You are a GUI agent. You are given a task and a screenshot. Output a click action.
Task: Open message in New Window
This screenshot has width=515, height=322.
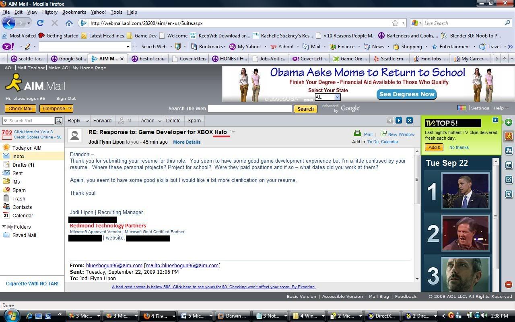coord(398,134)
